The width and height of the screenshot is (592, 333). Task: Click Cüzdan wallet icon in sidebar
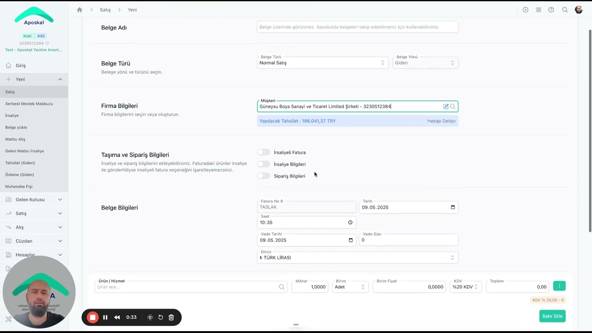(8, 241)
